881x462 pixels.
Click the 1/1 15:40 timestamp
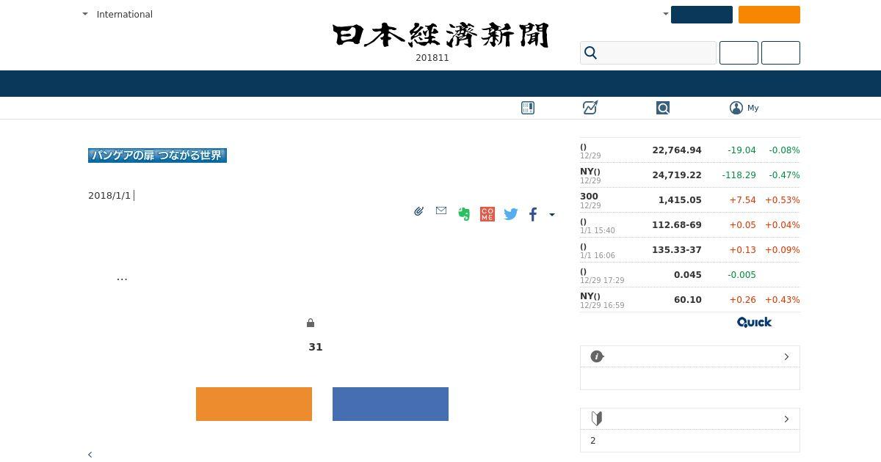tap(598, 231)
